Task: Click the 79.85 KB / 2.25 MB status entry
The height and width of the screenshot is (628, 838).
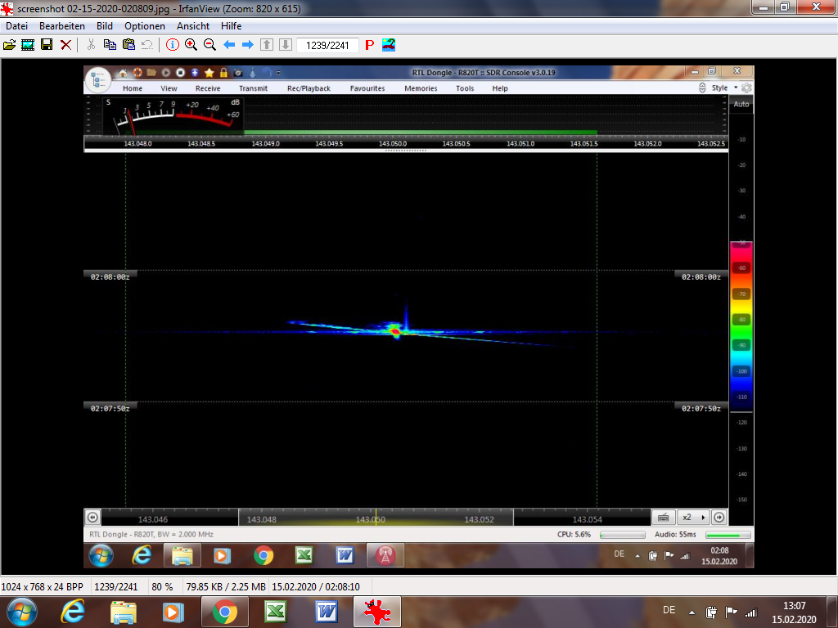Action: [x=226, y=587]
